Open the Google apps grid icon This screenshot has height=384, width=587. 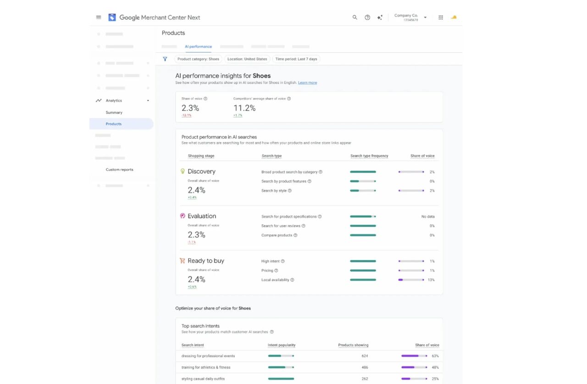[441, 17]
